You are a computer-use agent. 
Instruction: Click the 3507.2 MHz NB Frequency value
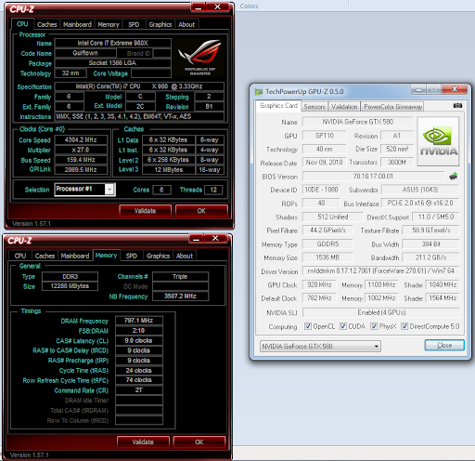180,296
